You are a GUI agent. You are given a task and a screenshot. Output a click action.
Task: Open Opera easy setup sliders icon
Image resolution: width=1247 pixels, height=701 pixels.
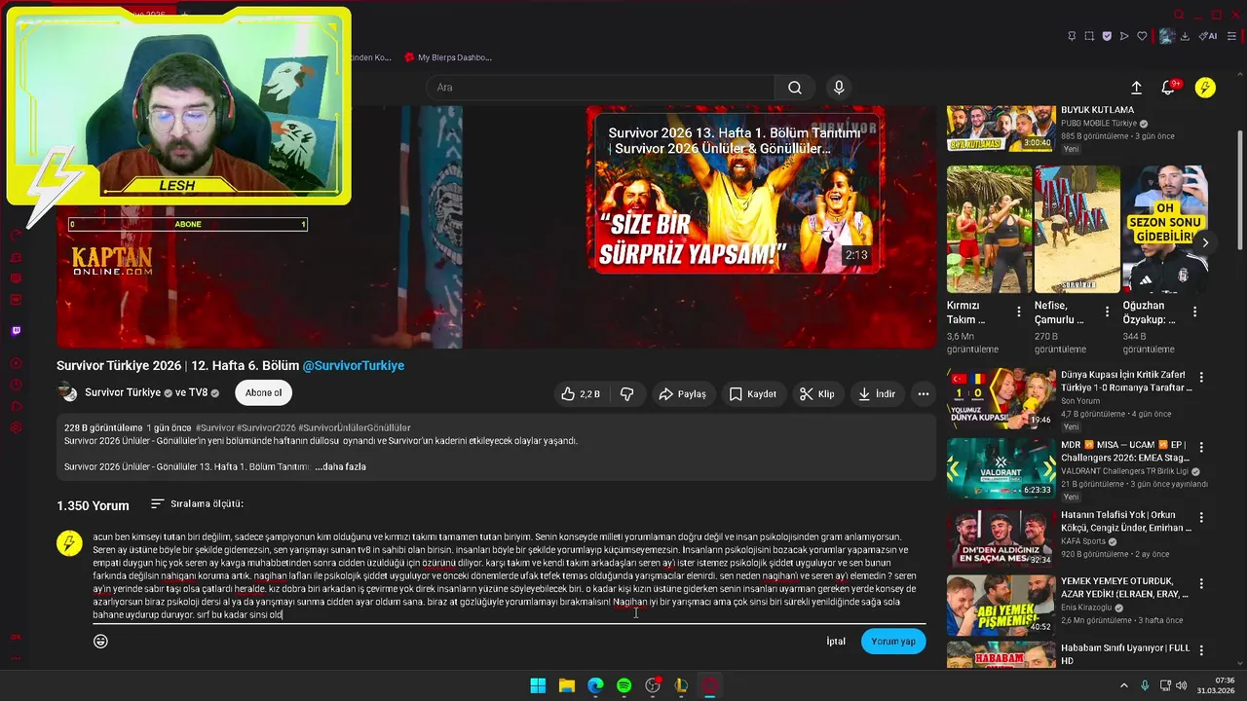click(1229, 36)
